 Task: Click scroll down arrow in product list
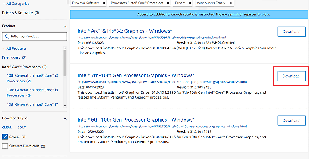tap(65, 106)
